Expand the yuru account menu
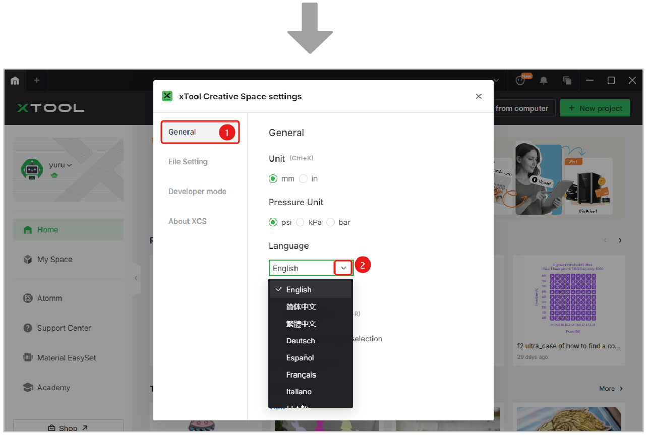This screenshot has width=646, height=435. 69,165
